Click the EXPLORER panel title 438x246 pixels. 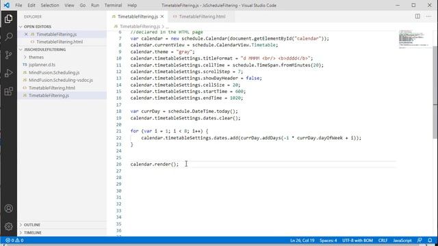[33, 16]
